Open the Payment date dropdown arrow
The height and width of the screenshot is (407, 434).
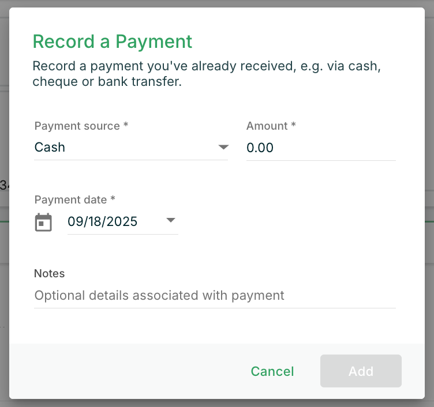point(171,221)
